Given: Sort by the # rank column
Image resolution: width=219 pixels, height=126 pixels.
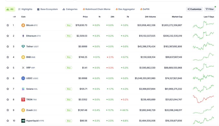Looking at the screenshot, I should pos(14,17).
